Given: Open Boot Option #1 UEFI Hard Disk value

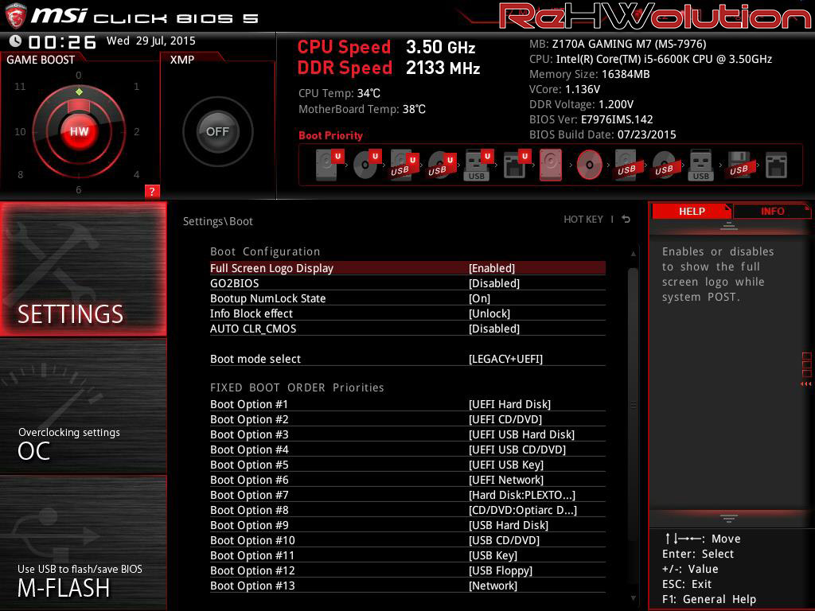Looking at the screenshot, I should (x=509, y=404).
